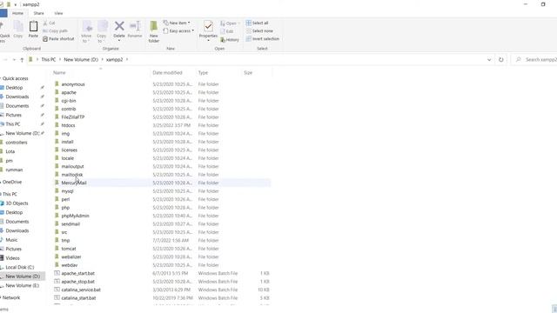Switch to the Share ribbon tab

38,13
